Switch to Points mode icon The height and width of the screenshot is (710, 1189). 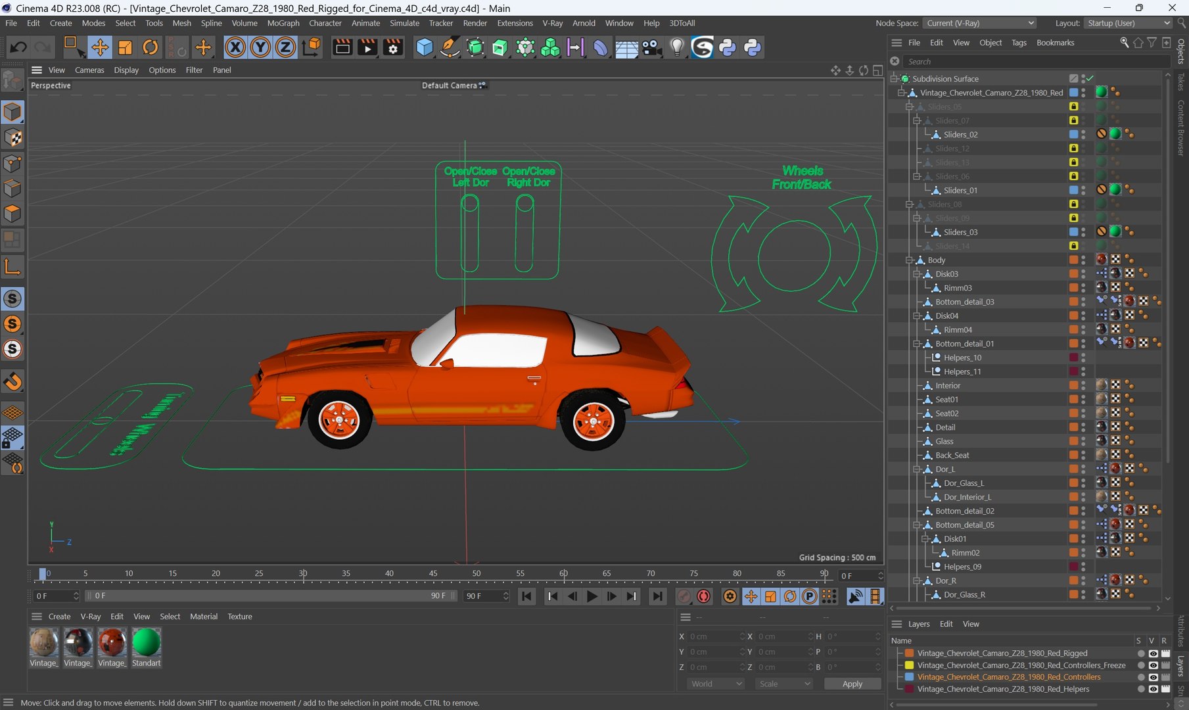coord(12,163)
